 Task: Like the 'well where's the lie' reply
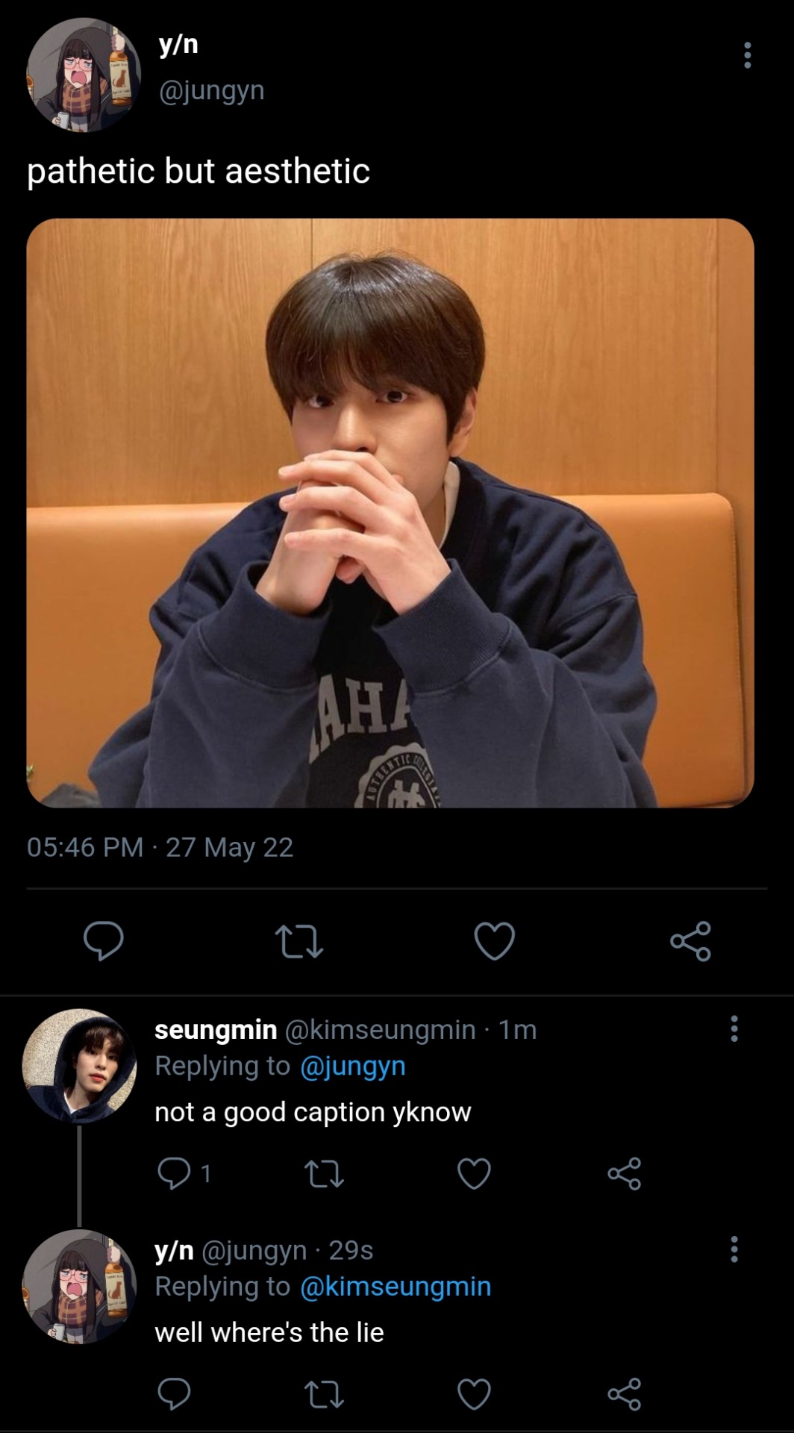[x=474, y=1393]
